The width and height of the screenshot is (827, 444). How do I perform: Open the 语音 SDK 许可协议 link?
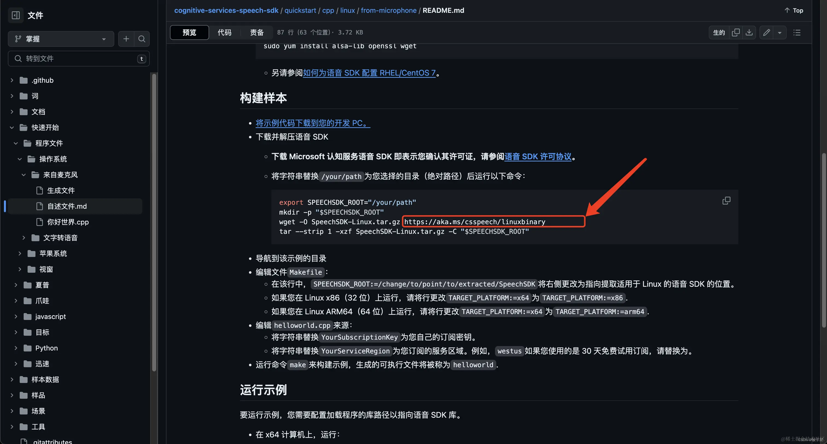[538, 157]
